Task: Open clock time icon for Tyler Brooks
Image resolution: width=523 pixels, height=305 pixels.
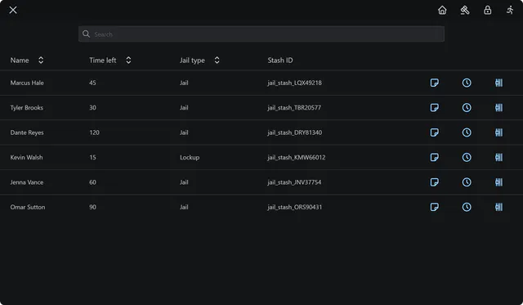Action: [x=467, y=107]
